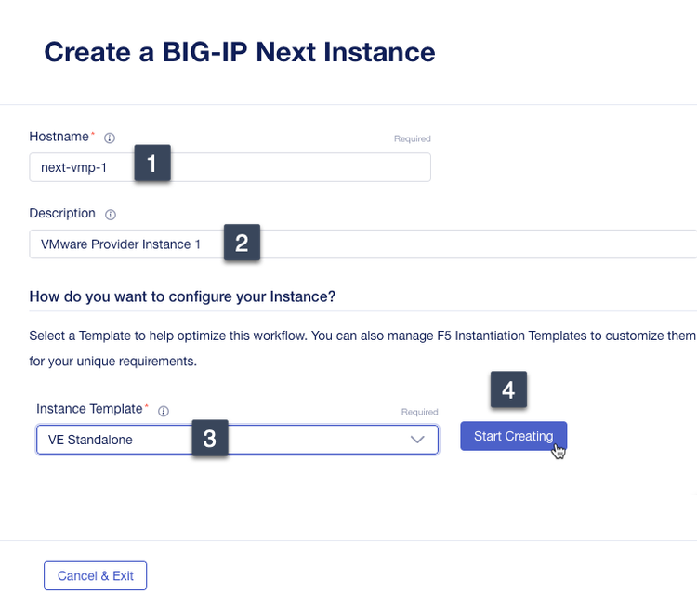Click the 'Create a BIG-IP Next Instance' heading

point(240,52)
